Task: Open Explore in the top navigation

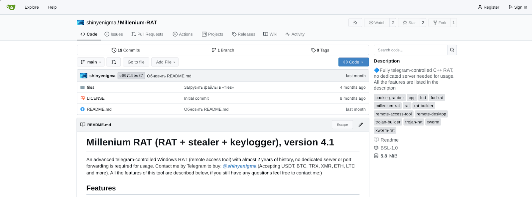Action: pos(32,7)
